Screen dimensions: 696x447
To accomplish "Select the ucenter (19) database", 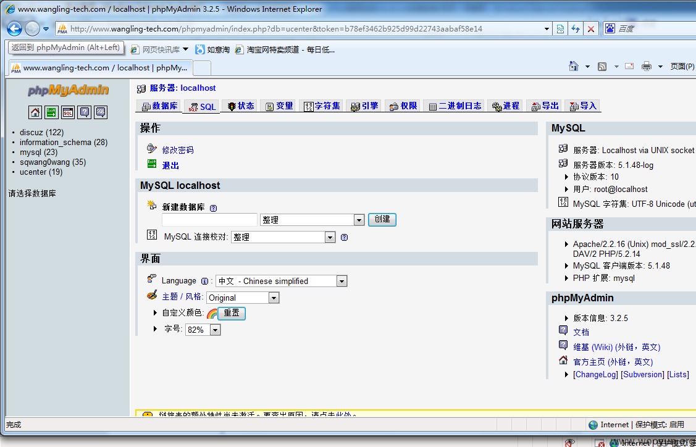I will pyautogui.click(x=41, y=172).
